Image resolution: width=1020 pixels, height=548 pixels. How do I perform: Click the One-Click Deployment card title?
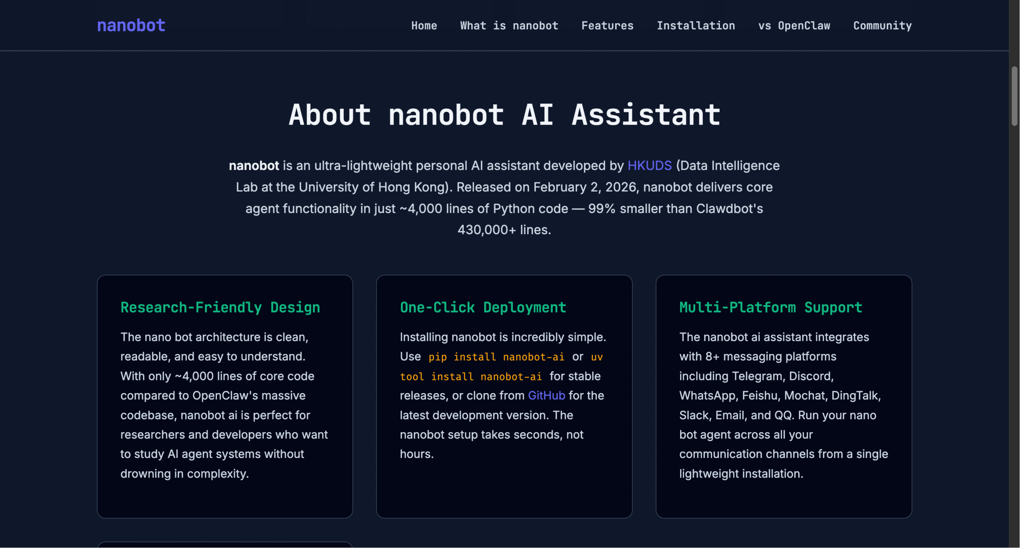(483, 307)
